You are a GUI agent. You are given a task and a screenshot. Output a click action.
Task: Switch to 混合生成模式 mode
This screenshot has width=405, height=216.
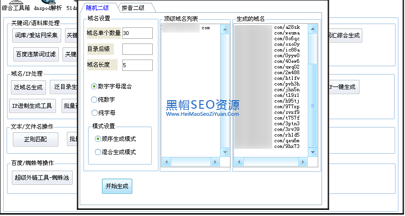click(98, 152)
